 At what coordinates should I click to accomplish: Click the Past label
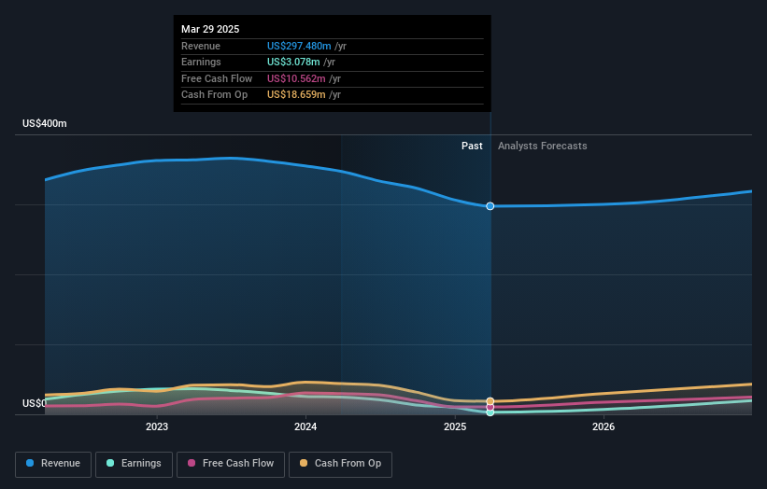472,146
